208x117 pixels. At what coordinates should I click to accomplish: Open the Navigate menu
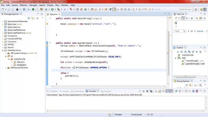point(33,5)
